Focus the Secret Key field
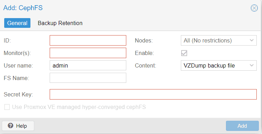 pos(153,94)
